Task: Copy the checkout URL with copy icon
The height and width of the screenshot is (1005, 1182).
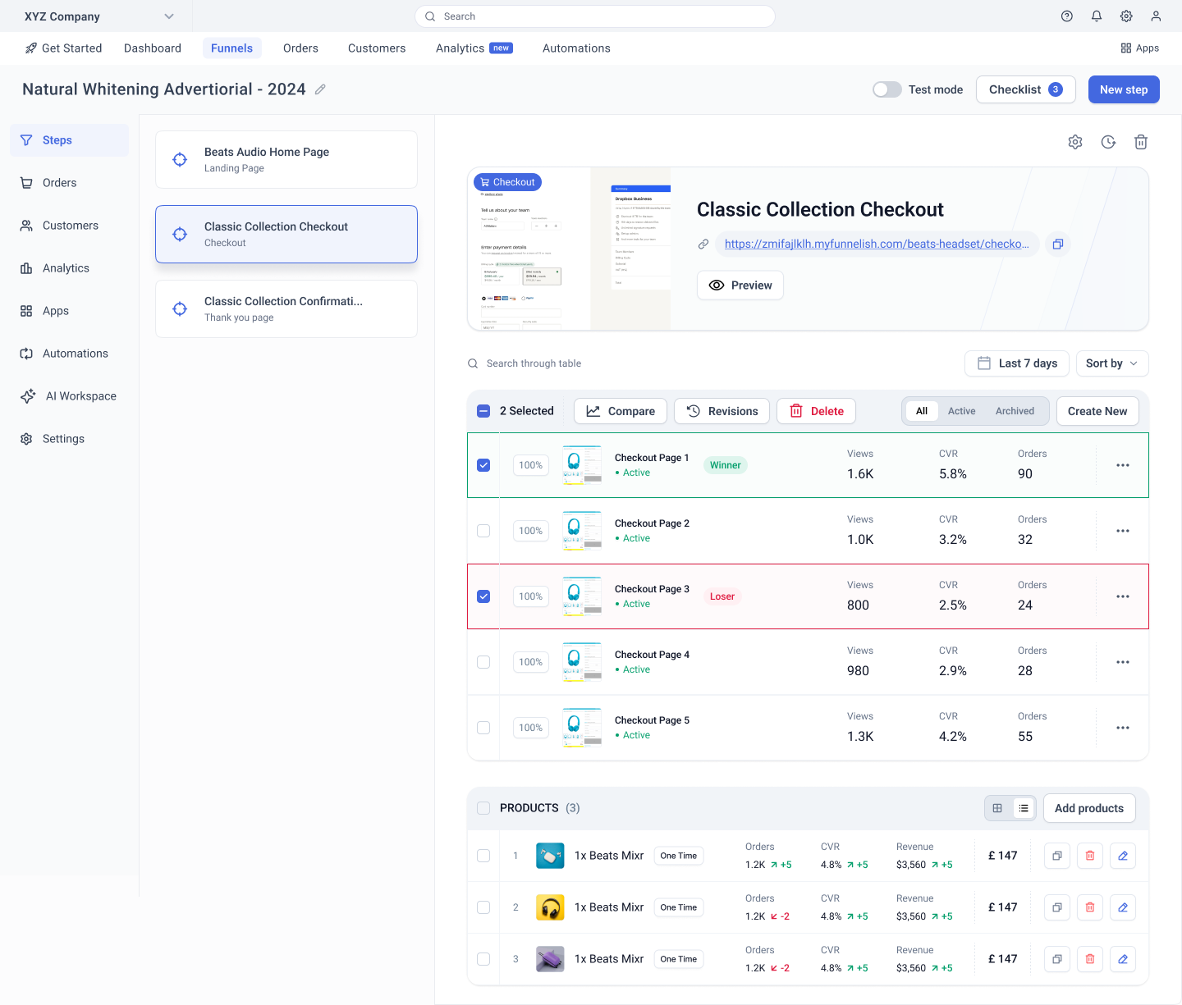Action: coord(1058,244)
